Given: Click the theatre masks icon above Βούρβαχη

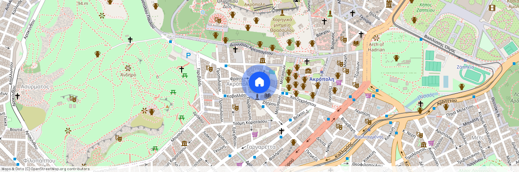Looking at the screenshot, I should tap(339, 126).
